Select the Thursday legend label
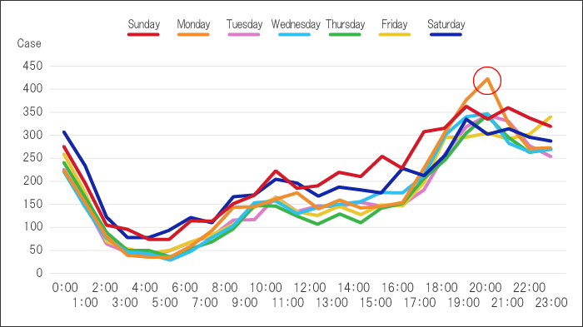 pos(346,24)
